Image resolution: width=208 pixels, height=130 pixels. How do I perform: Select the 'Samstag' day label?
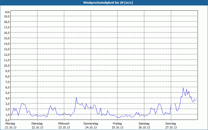coord(144,124)
